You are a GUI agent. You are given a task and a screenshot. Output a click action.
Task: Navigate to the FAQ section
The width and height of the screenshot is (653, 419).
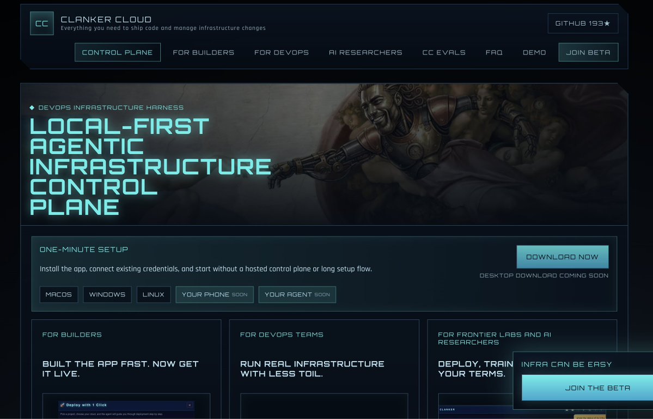(x=494, y=52)
